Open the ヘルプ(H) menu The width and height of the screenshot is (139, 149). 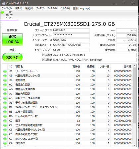(x=65, y=8)
